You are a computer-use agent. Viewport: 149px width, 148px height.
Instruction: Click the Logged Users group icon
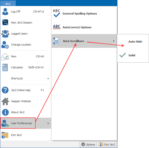click(x=5, y=34)
